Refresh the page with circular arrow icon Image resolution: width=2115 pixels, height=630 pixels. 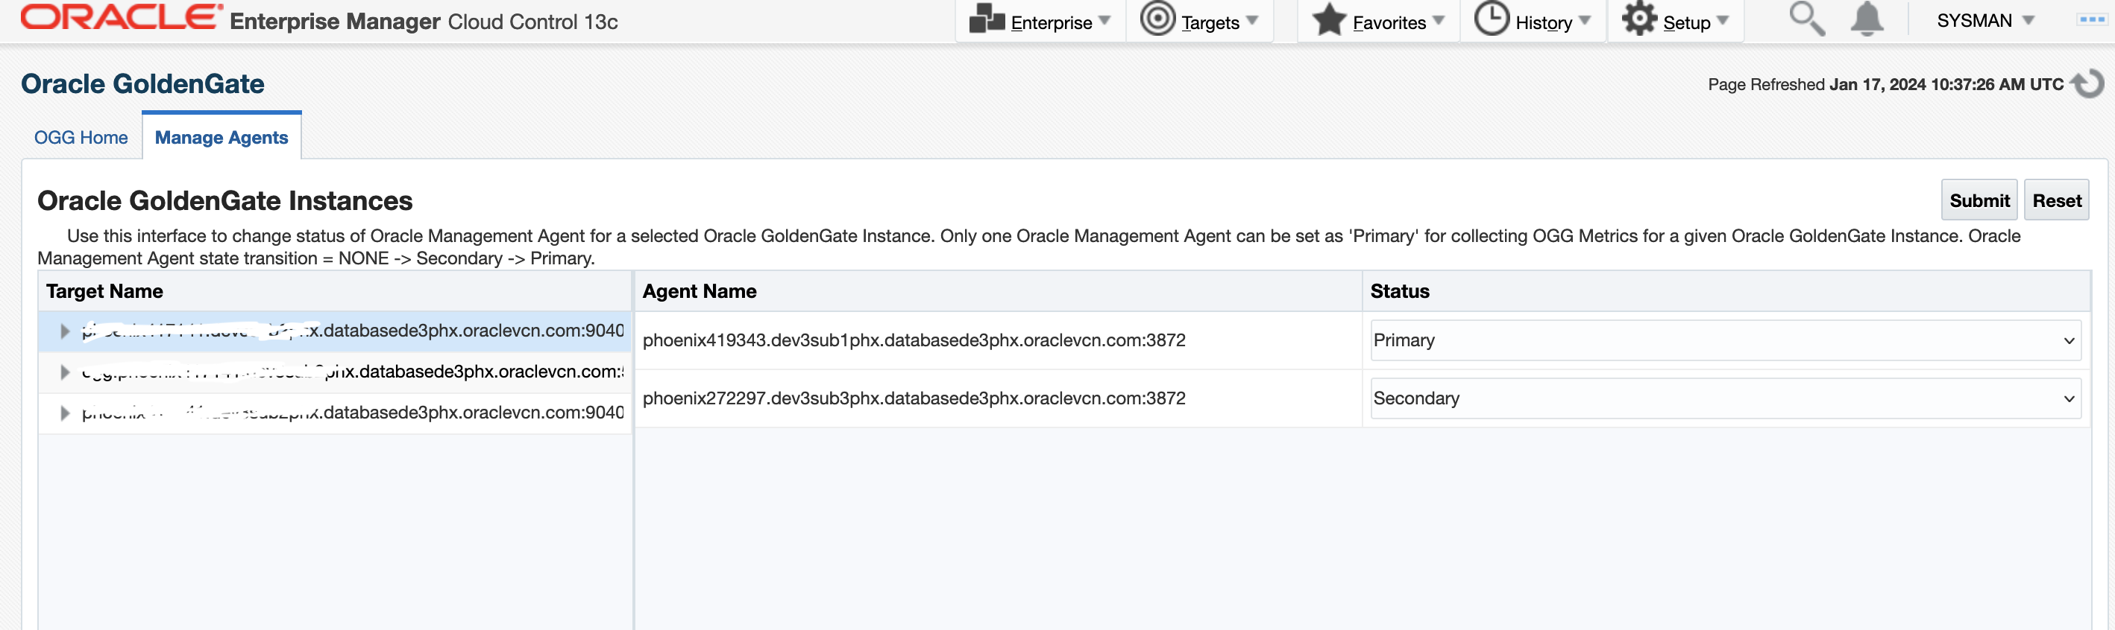pyautogui.click(x=2088, y=83)
